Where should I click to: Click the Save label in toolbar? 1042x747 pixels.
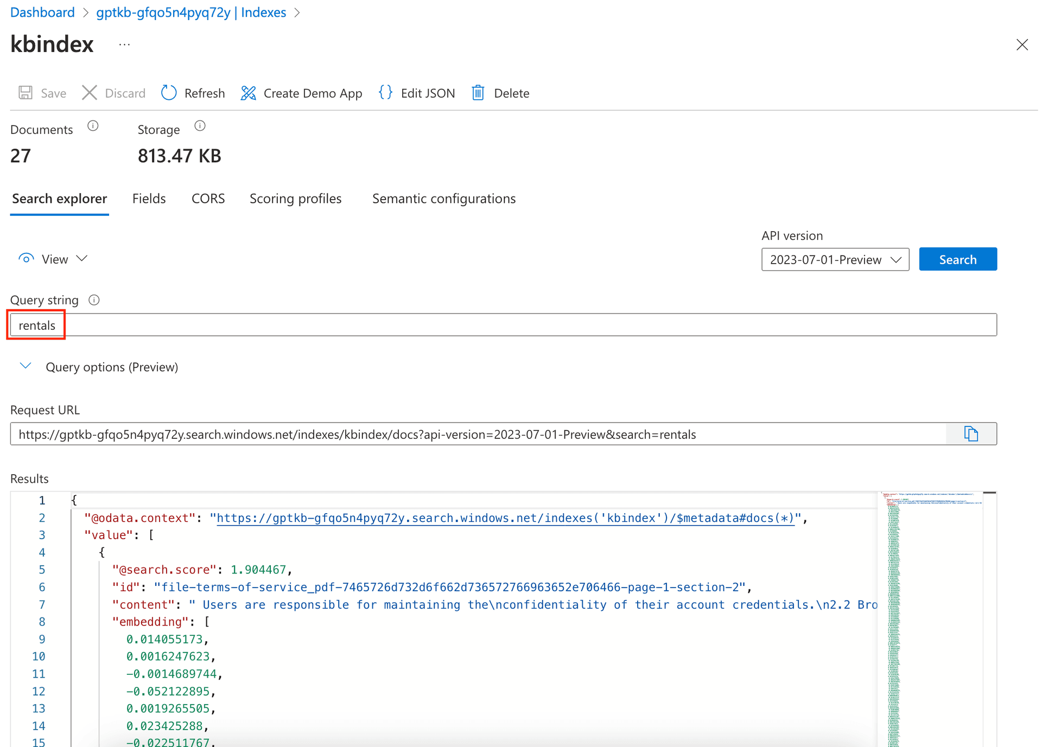click(x=54, y=93)
